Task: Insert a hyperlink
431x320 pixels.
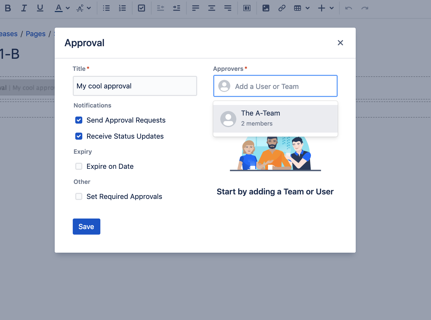Action: (x=282, y=8)
